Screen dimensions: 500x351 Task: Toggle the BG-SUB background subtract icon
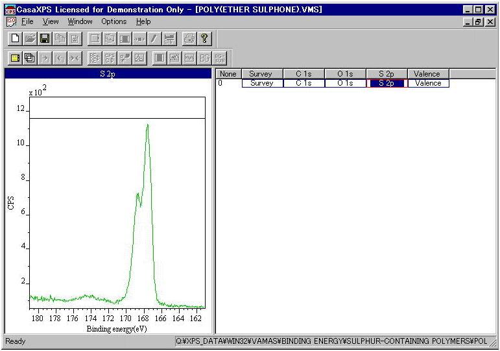(220, 58)
